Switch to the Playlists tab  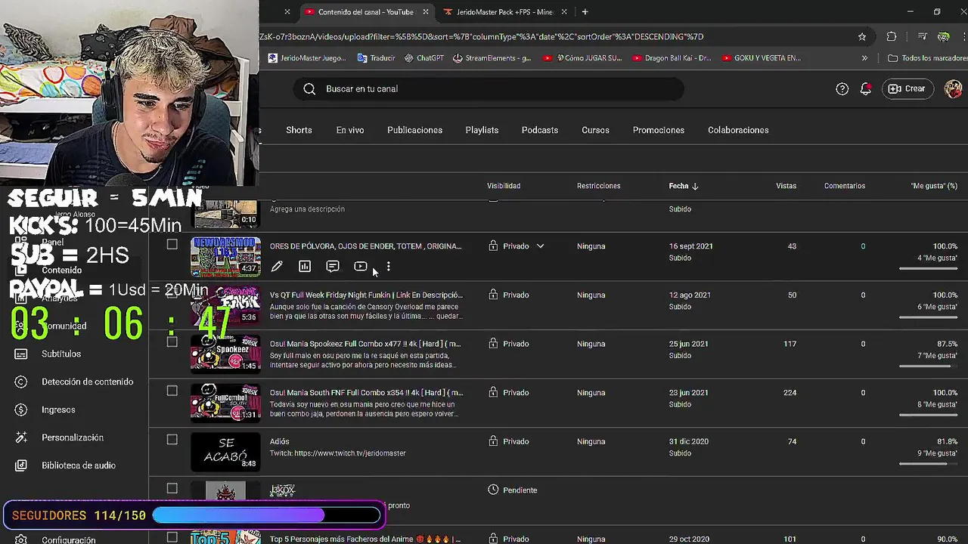pyautogui.click(x=482, y=130)
